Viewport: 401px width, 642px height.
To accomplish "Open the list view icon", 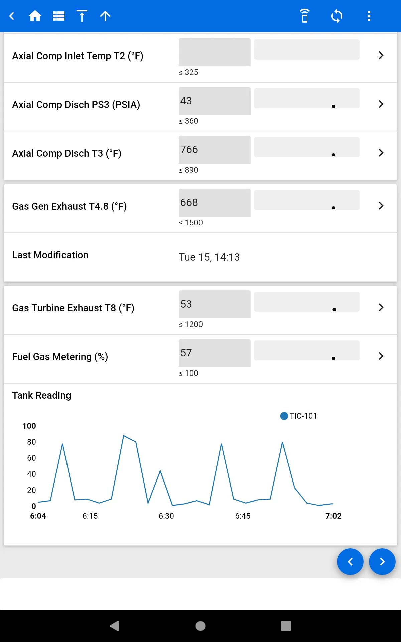I will [x=59, y=16].
